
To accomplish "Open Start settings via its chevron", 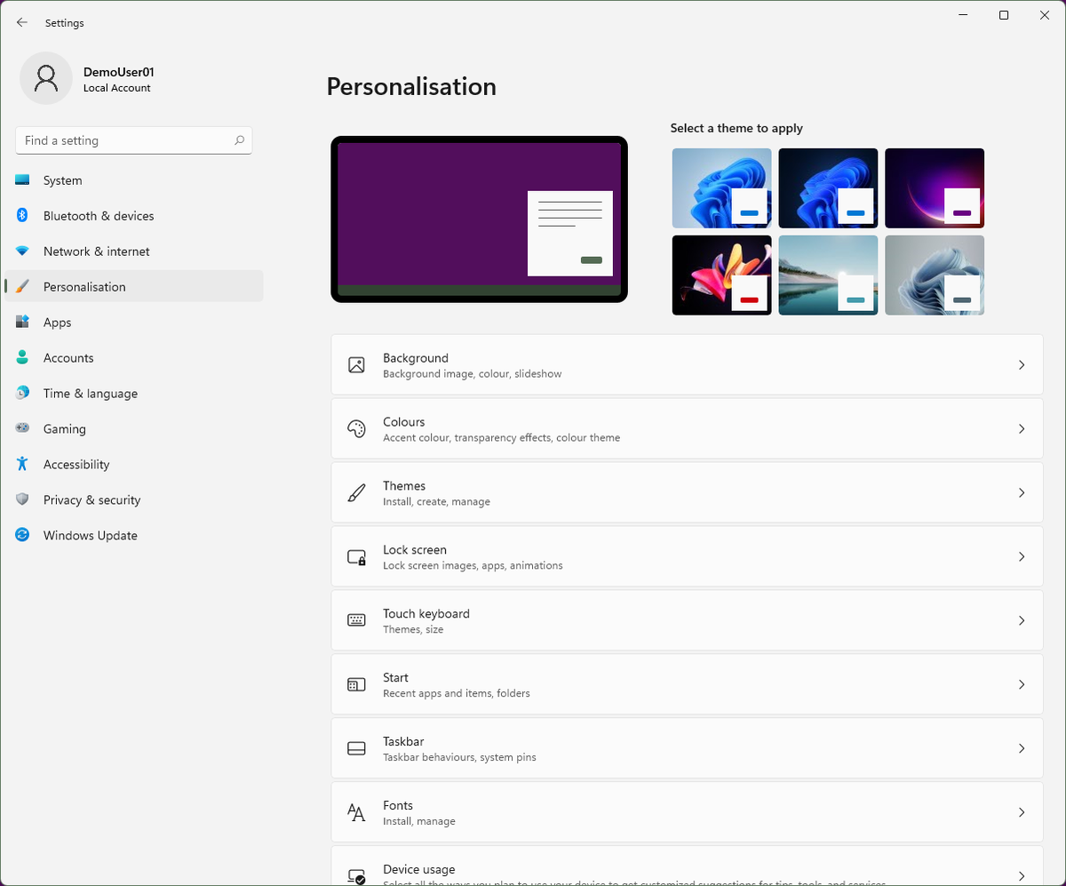I will click(1022, 684).
